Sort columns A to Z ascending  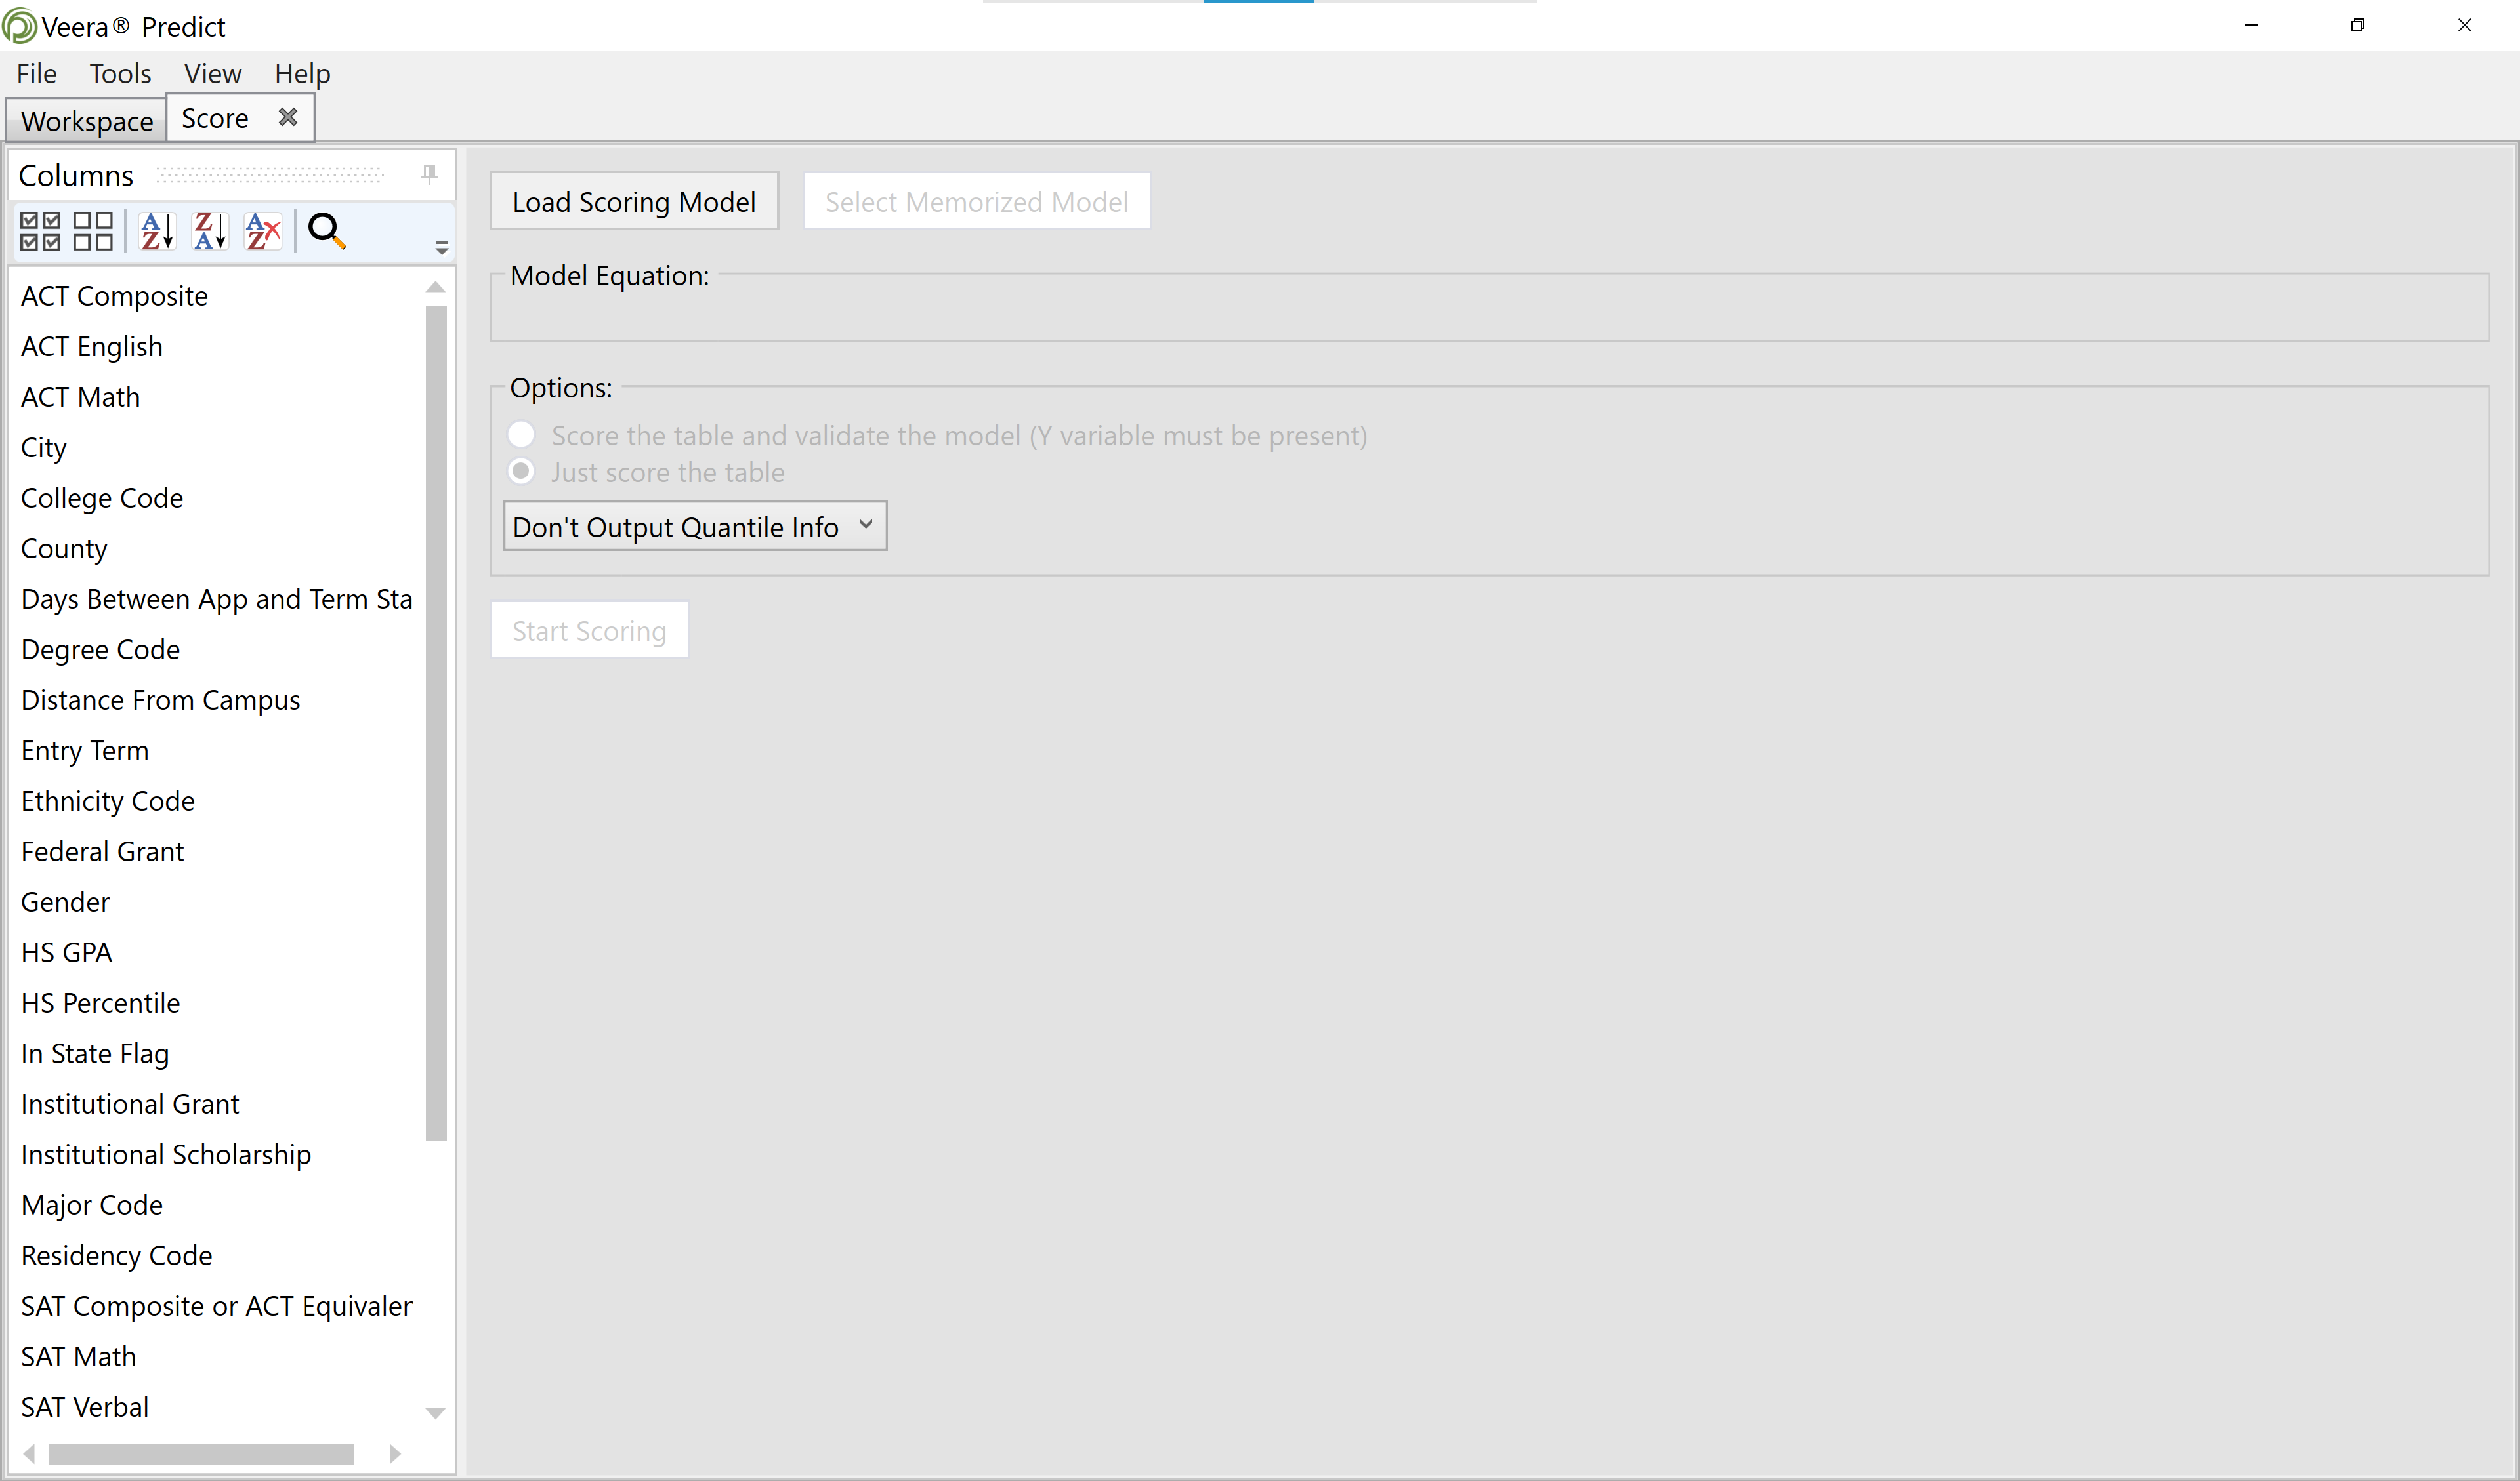[157, 231]
